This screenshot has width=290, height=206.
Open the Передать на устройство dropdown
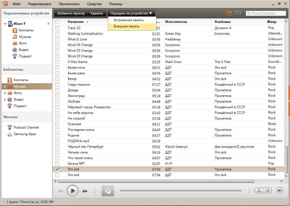[131, 13]
